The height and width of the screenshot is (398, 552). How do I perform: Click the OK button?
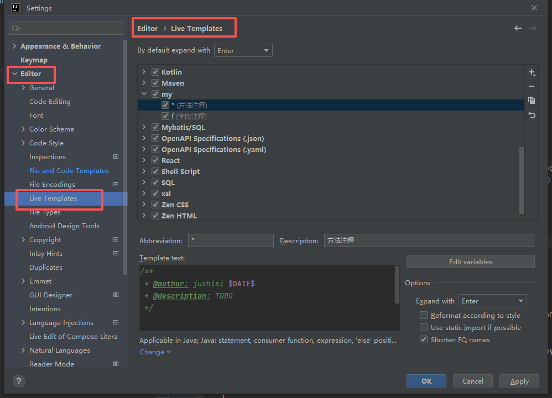pyautogui.click(x=426, y=381)
